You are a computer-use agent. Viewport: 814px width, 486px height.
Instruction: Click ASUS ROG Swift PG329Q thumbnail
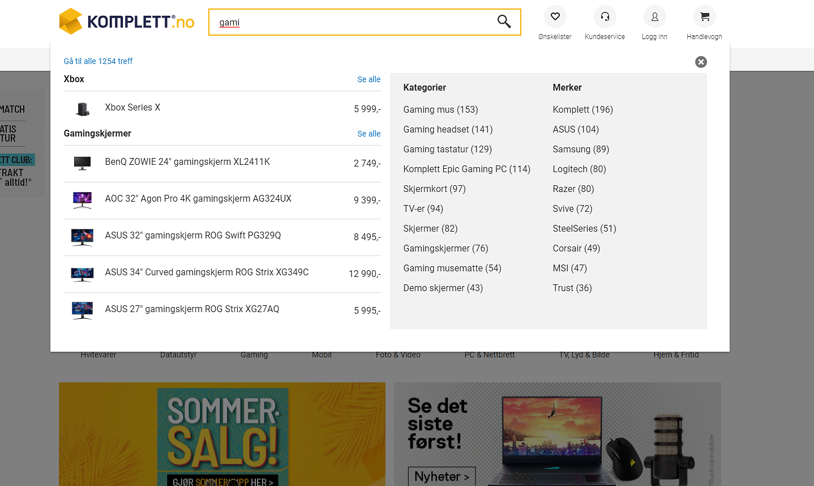point(83,237)
